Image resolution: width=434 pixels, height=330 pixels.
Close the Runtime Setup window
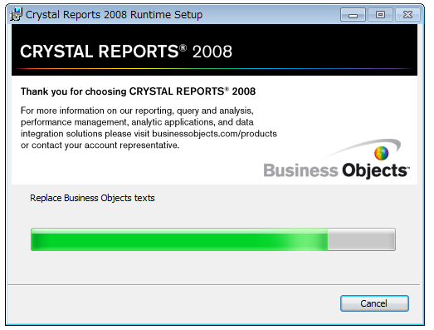point(407,14)
